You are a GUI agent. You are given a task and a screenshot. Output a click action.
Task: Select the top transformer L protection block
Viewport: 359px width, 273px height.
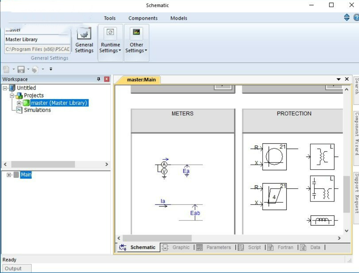322,157
